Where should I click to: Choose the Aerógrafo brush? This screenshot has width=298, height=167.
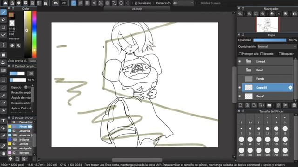[x=20, y=148]
